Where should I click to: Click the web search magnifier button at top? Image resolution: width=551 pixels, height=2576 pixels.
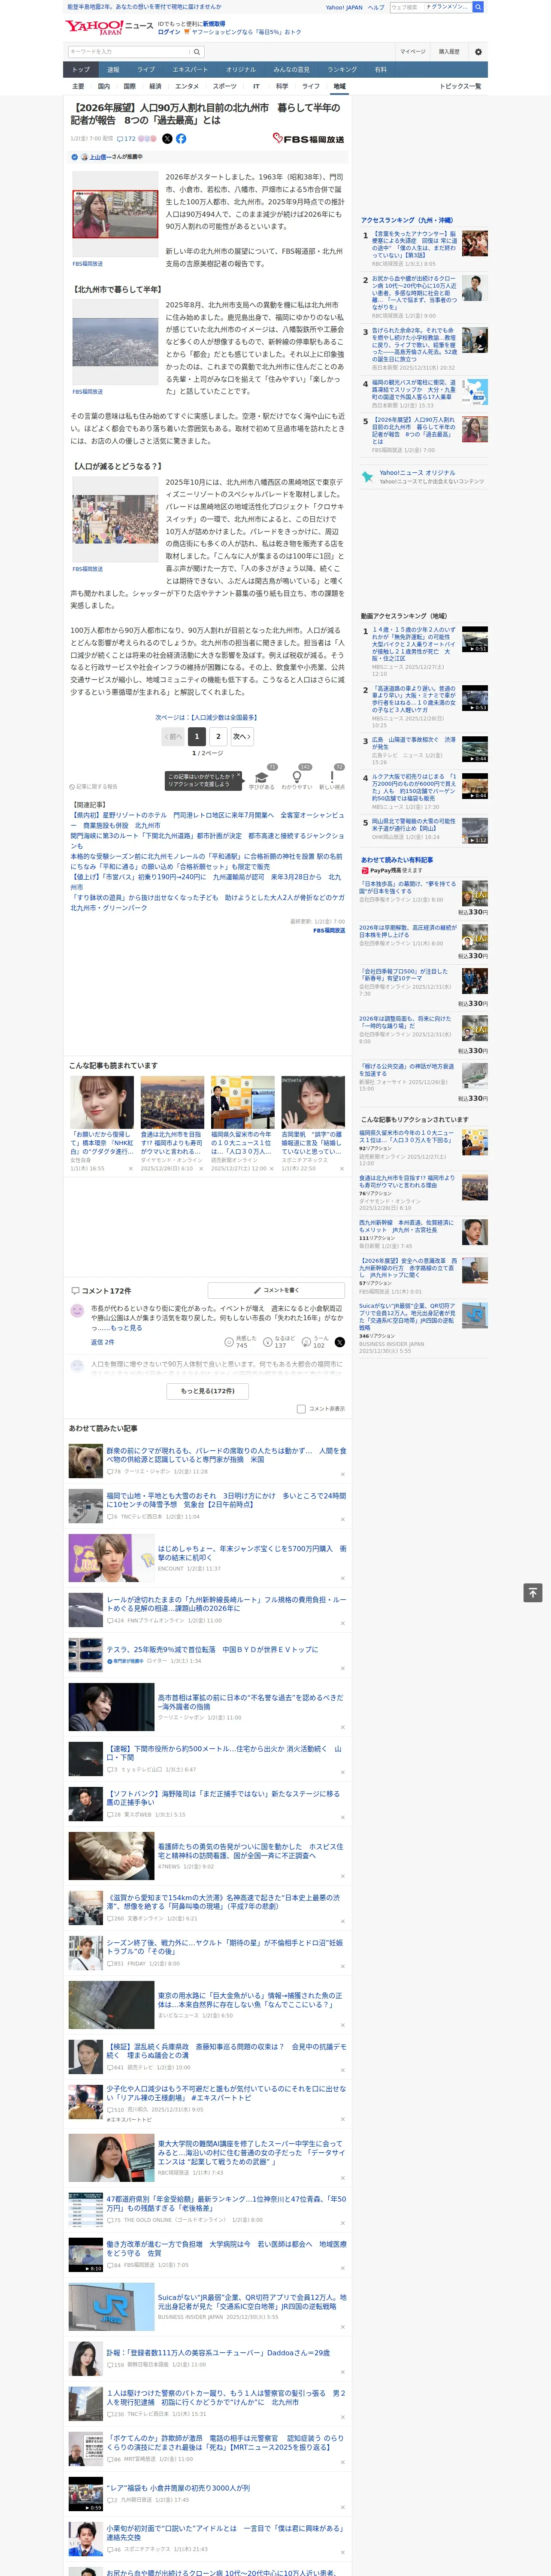(x=478, y=7)
